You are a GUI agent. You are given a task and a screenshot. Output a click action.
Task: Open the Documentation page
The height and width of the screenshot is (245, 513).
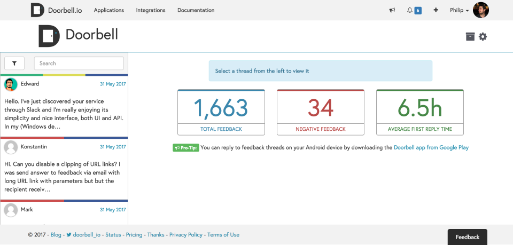(196, 10)
